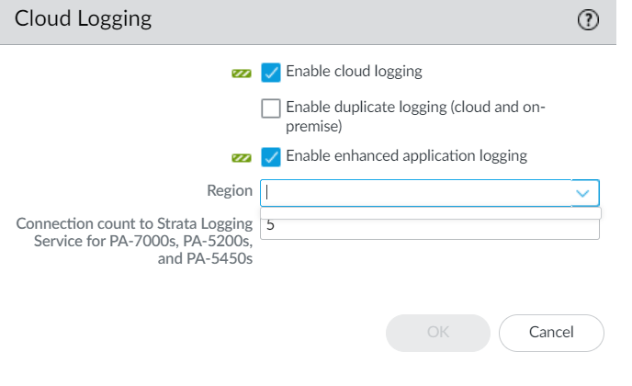This screenshot has height=386, width=632.
Task: Check the Enable duplicate logging checkbox
Action: coord(271,108)
